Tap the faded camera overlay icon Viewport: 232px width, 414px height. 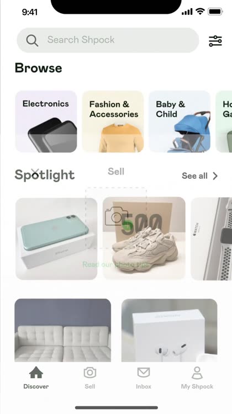[116, 216]
